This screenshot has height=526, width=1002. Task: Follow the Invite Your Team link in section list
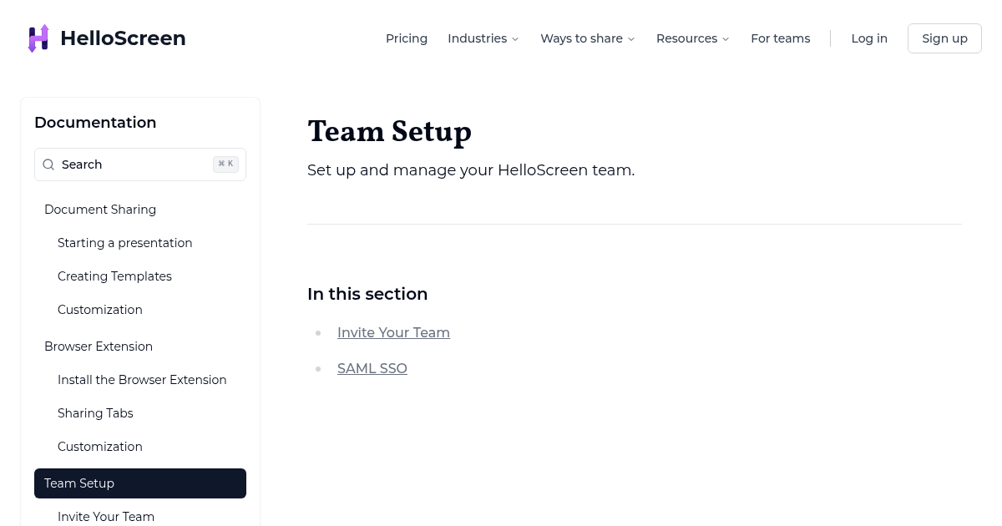click(393, 332)
